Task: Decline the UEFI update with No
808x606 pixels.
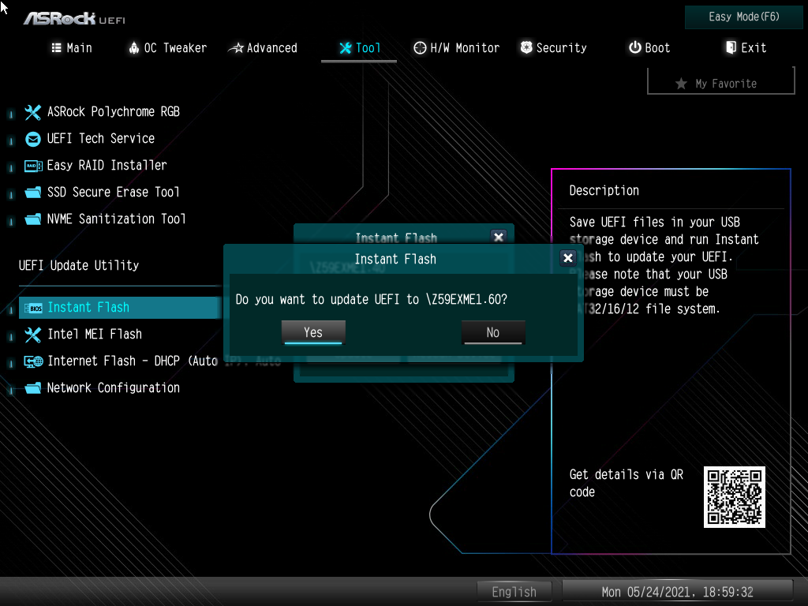Action: coord(493,332)
